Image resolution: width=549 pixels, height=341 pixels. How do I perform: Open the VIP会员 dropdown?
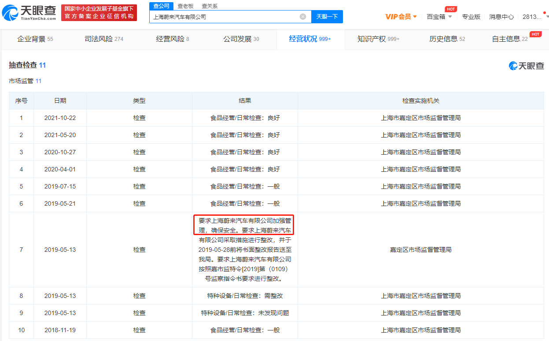(401, 17)
